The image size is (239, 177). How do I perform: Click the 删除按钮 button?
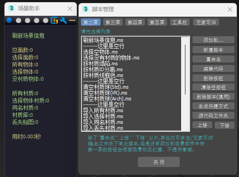pos(213,78)
